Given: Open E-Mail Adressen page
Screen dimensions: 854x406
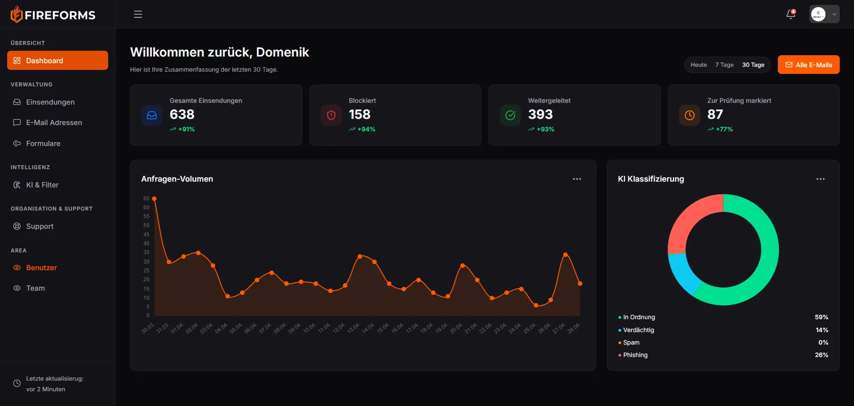Looking at the screenshot, I should click(57, 122).
